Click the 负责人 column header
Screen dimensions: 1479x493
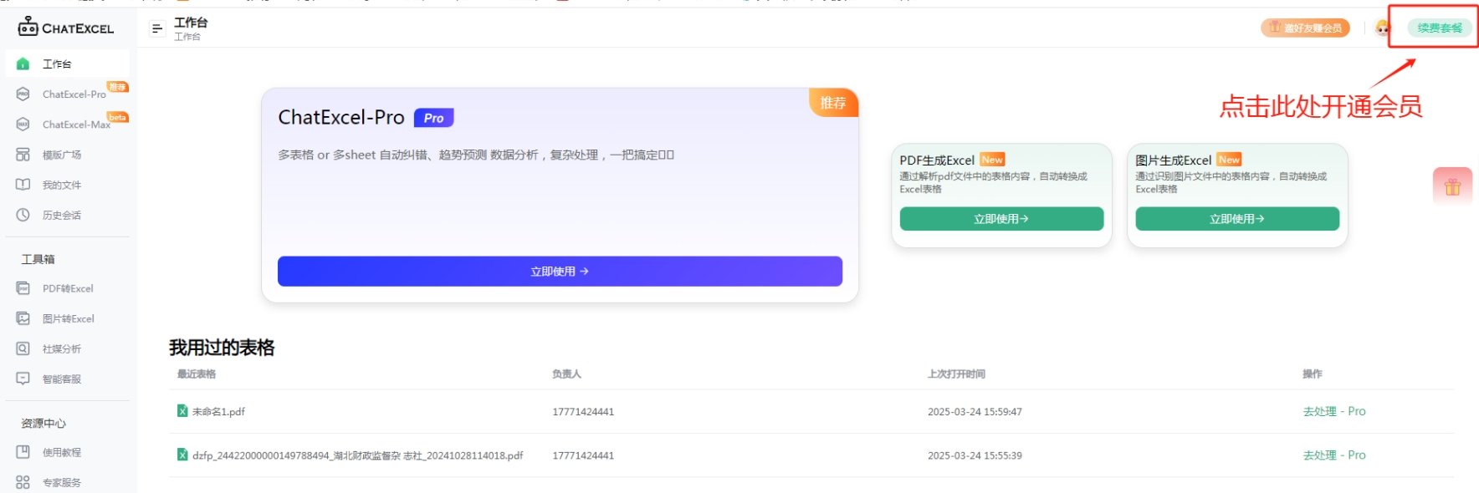[x=566, y=374]
